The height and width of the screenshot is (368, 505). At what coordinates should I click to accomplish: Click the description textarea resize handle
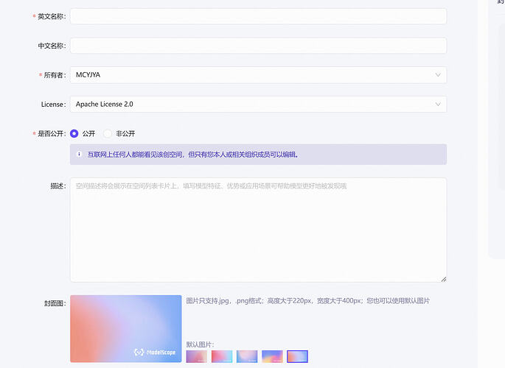[444, 279]
